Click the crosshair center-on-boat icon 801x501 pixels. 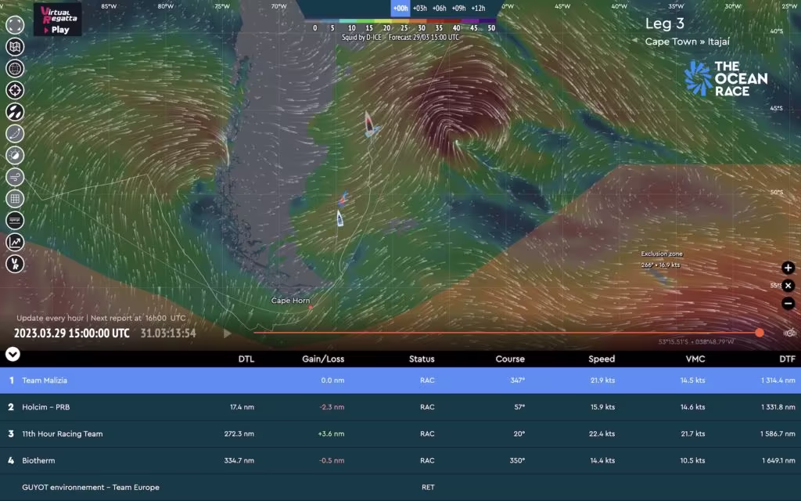coord(15,91)
